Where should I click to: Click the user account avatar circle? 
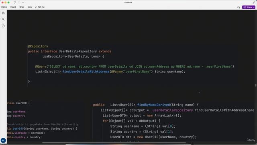point(3,141)
